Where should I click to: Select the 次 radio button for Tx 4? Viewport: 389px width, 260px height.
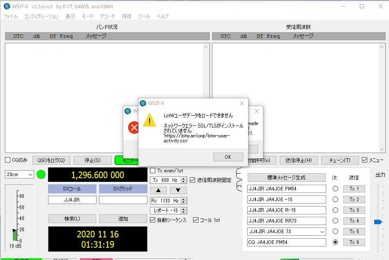[336, 221]
